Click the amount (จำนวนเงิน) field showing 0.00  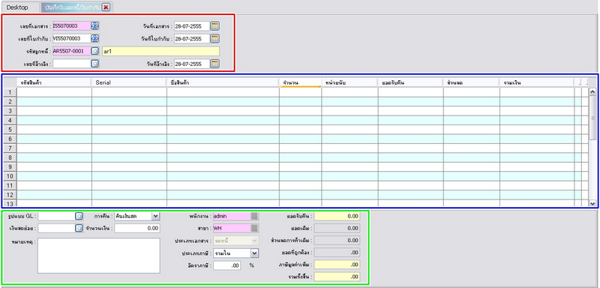pos(137,228)
